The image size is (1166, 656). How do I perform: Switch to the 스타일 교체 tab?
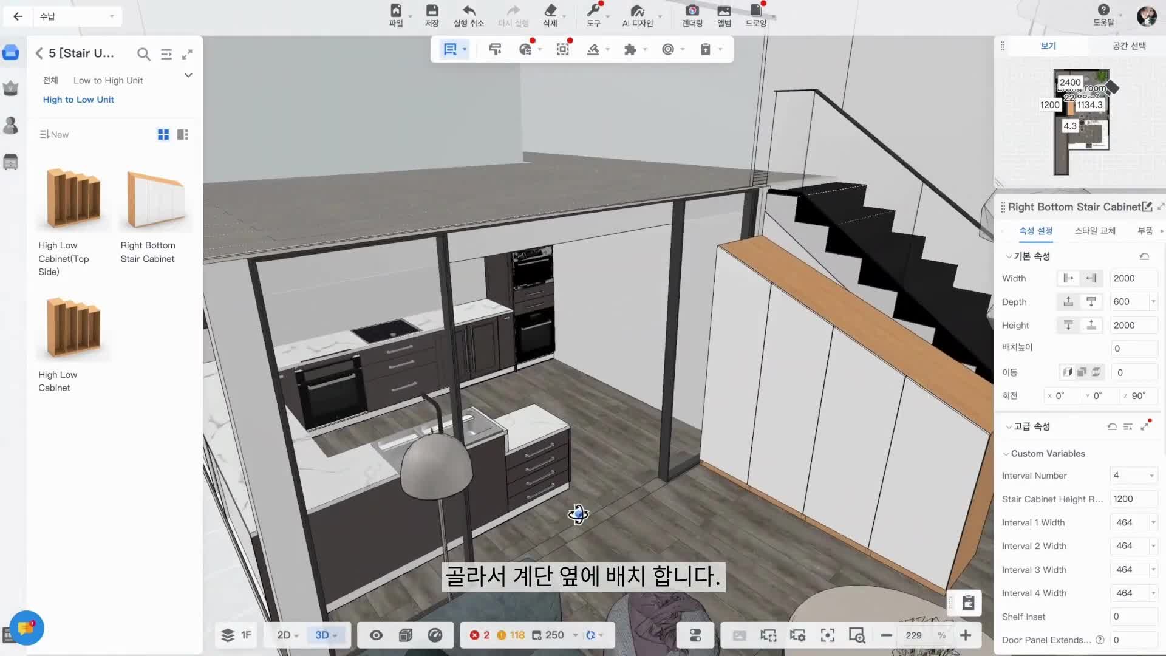click(x=1094, y=231)
